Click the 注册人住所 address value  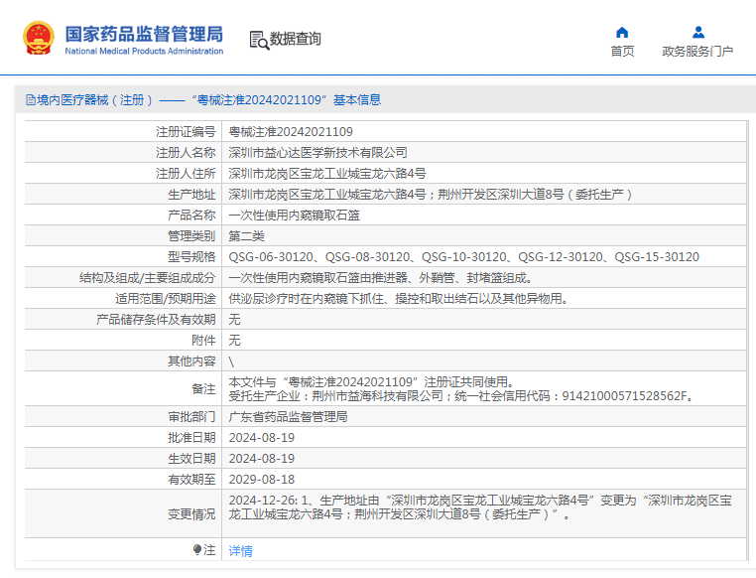point(327,173)
